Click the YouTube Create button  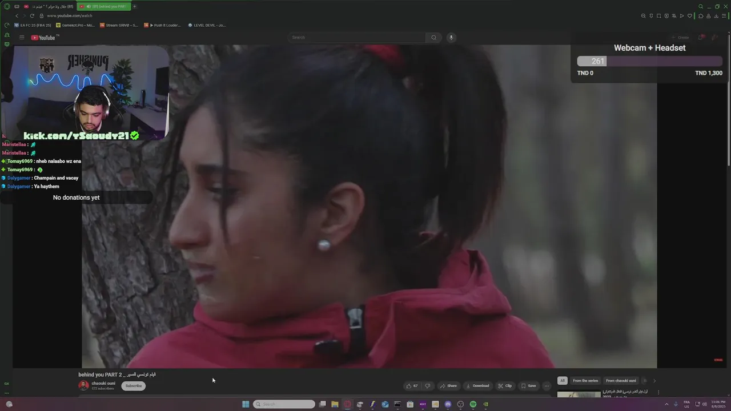(x=681, y=37)
